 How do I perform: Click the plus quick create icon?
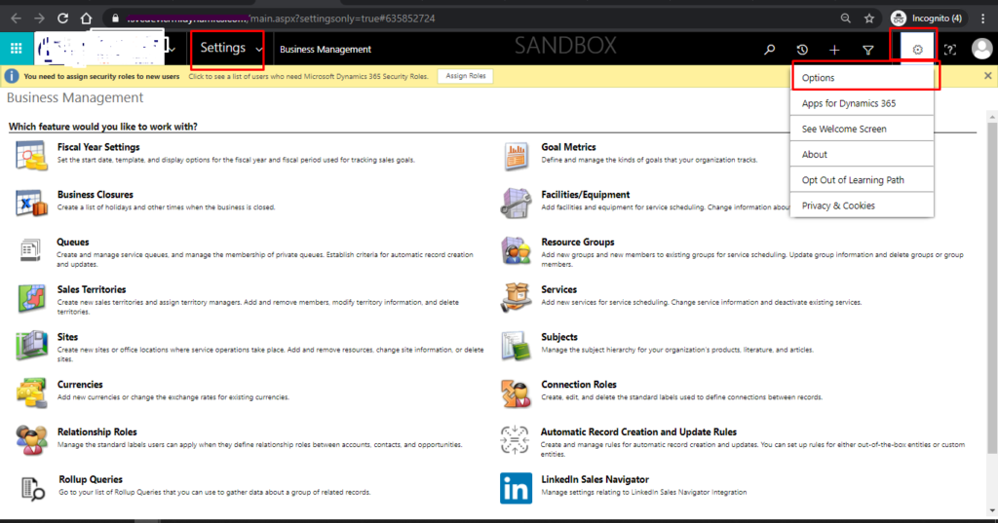834,50
